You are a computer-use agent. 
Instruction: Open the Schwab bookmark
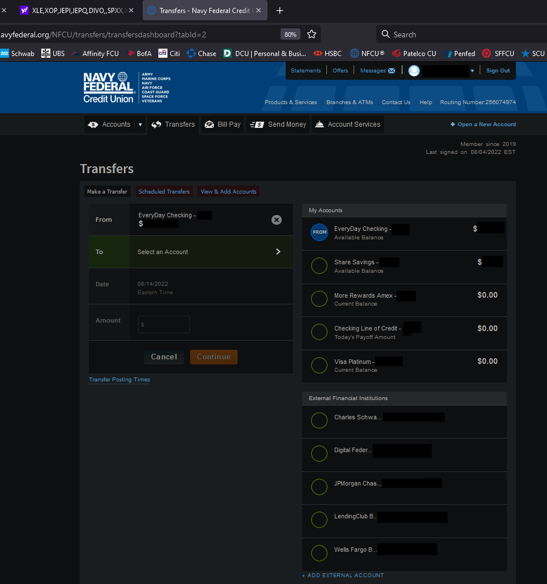point(18,54)
